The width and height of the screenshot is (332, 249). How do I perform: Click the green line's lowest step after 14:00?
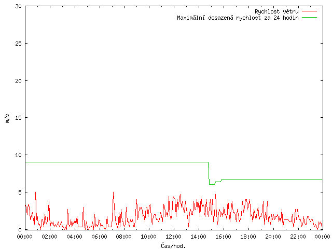[x=212, y=185]
